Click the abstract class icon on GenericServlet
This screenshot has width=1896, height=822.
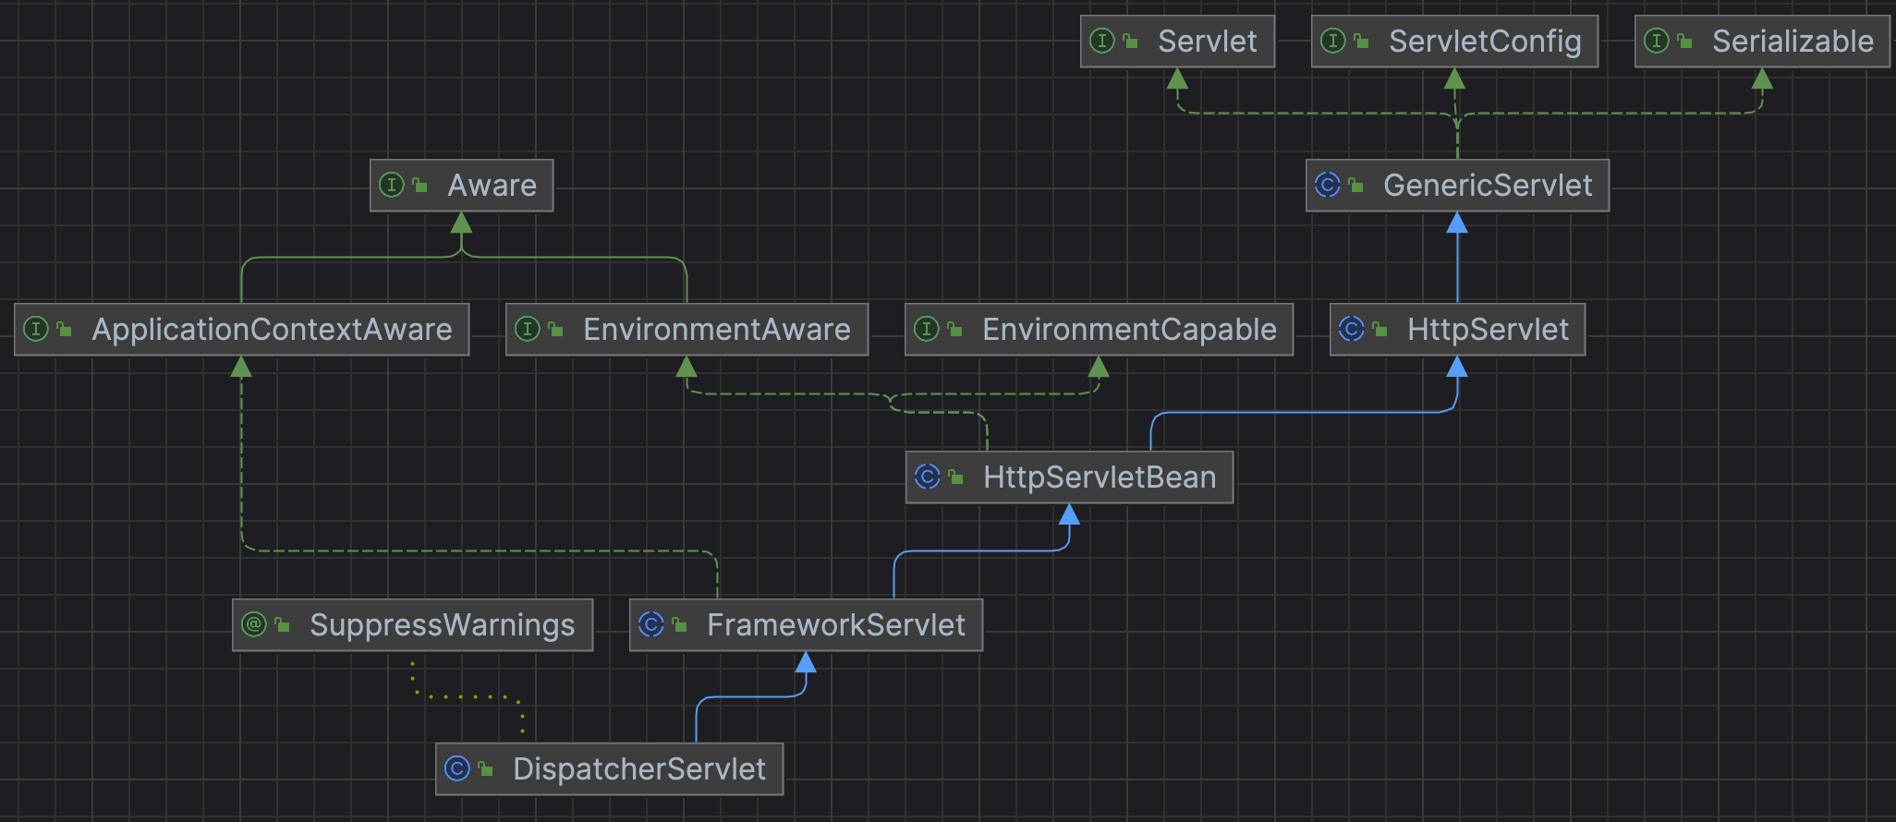[1328, 185]
